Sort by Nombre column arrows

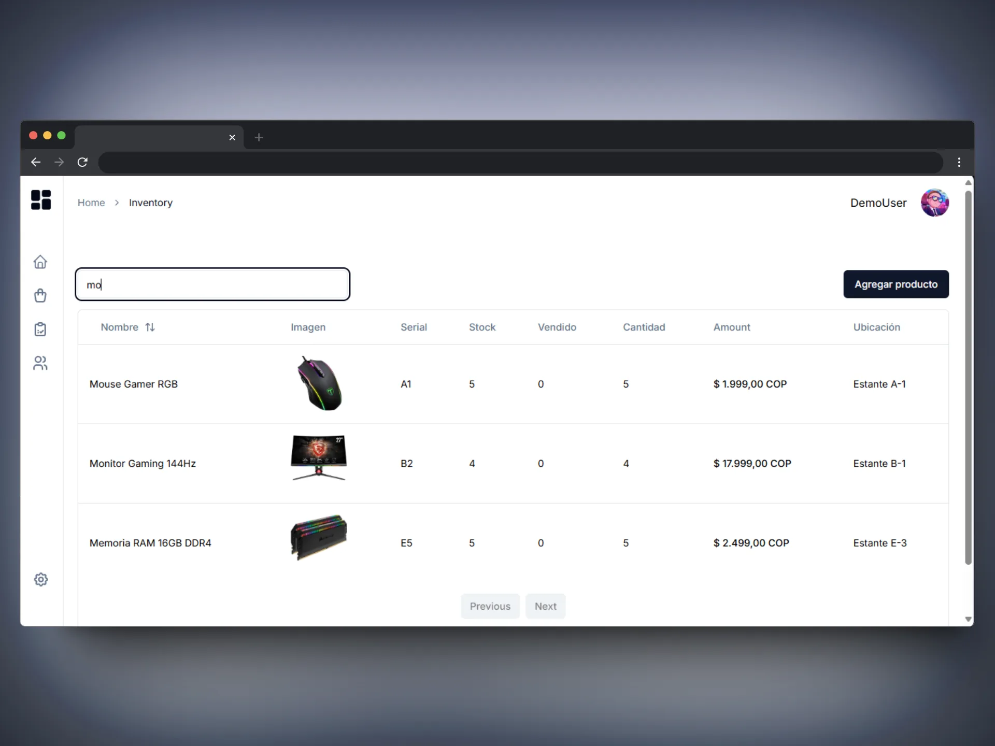[150, 327]
